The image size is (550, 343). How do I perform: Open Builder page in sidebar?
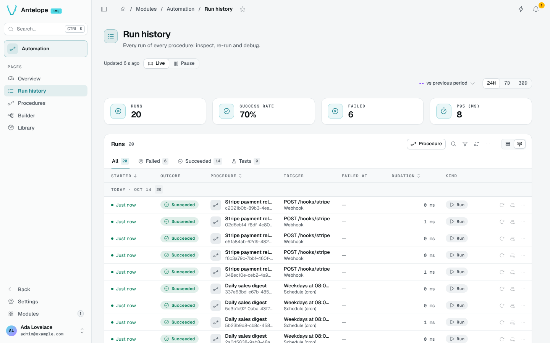click(45, 115)
